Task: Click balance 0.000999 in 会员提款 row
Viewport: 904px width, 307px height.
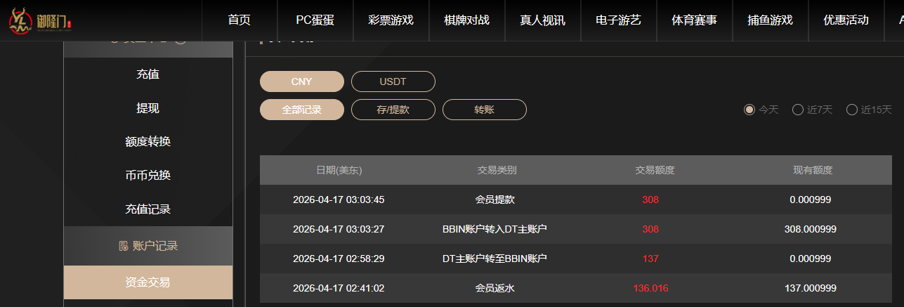Action: pyautogui.click(x=810, y=200)
